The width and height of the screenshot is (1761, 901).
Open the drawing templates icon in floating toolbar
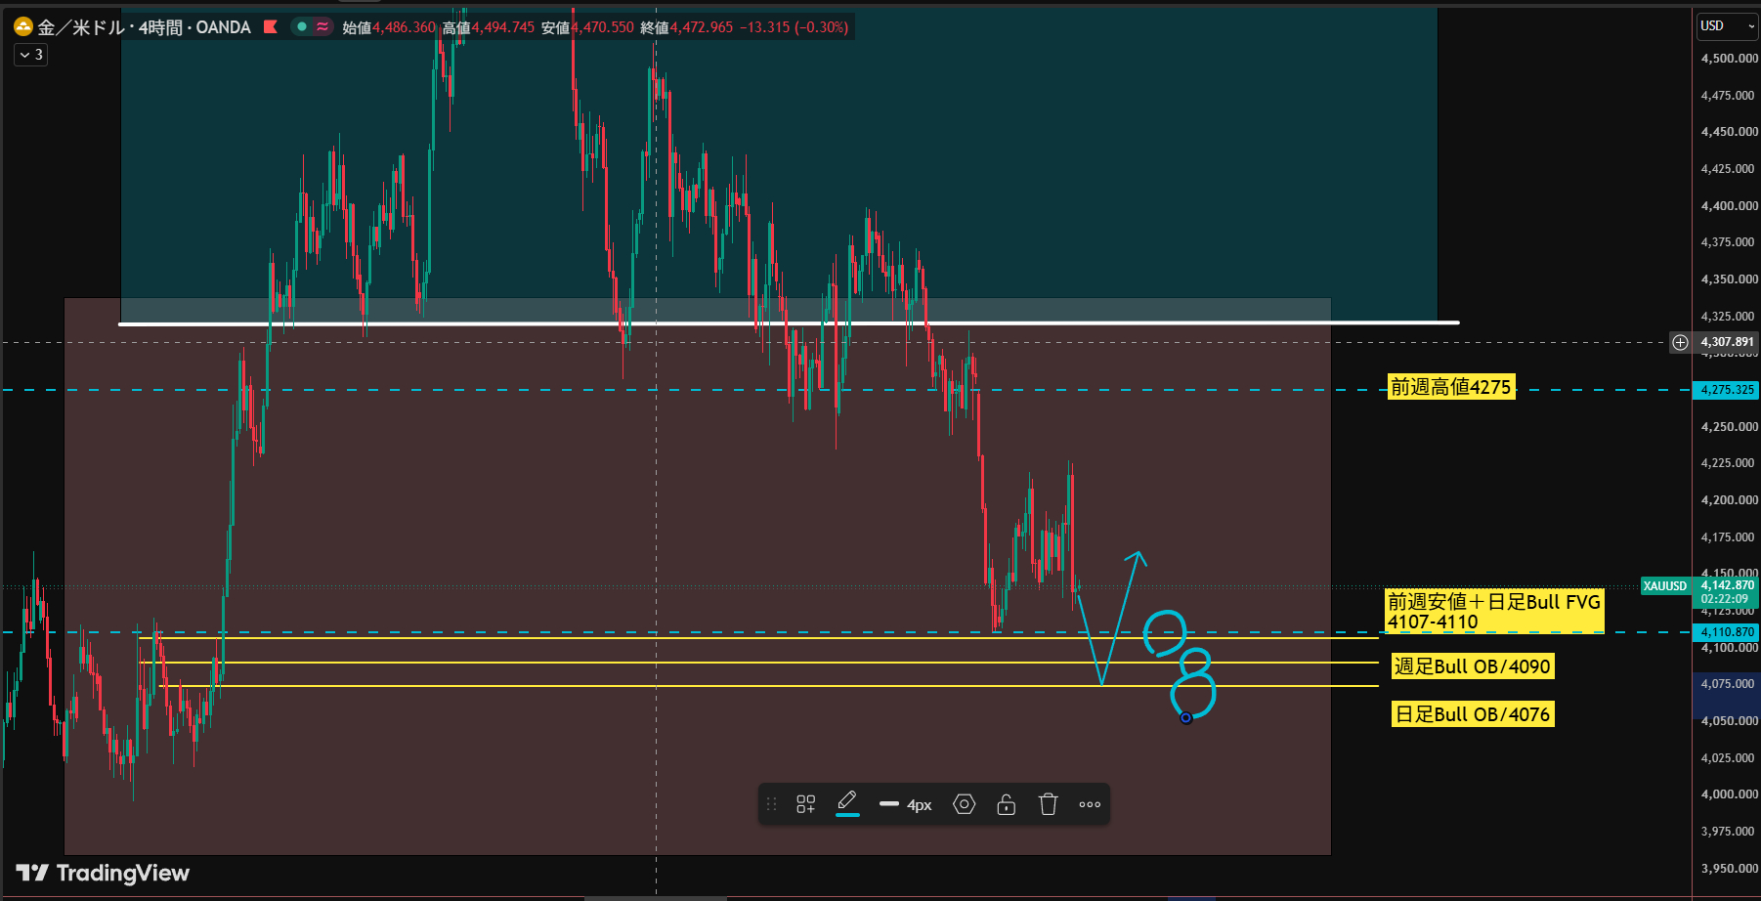click(x=805, y=804)
